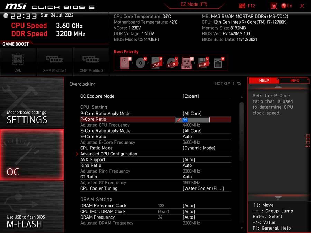Click the red arrow beside Advanced CPU Configuration
The height and width of the screenshot is (233, 311).
[77, 154]
